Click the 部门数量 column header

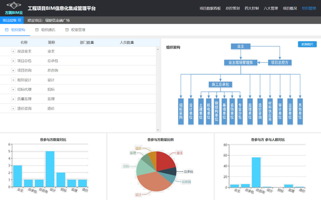[87, 42]
